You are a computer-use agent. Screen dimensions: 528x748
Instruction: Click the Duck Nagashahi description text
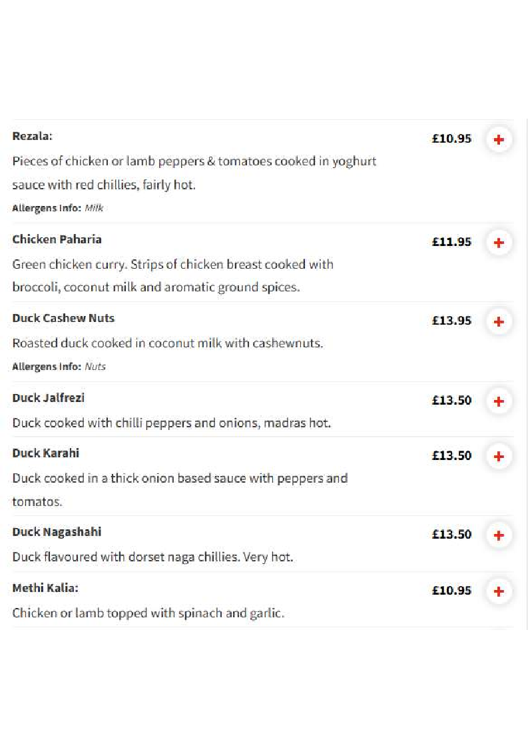pos(152,557)
